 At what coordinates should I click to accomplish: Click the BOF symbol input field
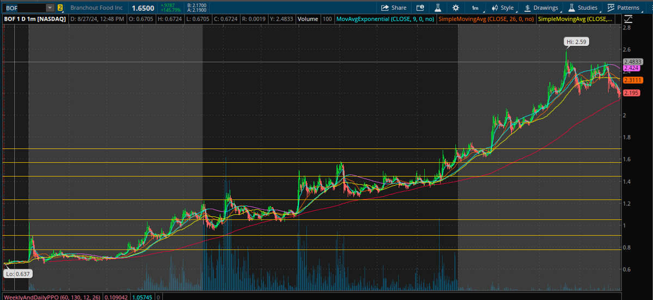[24, 8]
